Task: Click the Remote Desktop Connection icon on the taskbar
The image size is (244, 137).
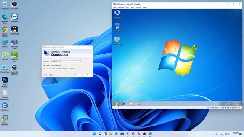Action: click(x=128, y=134)
